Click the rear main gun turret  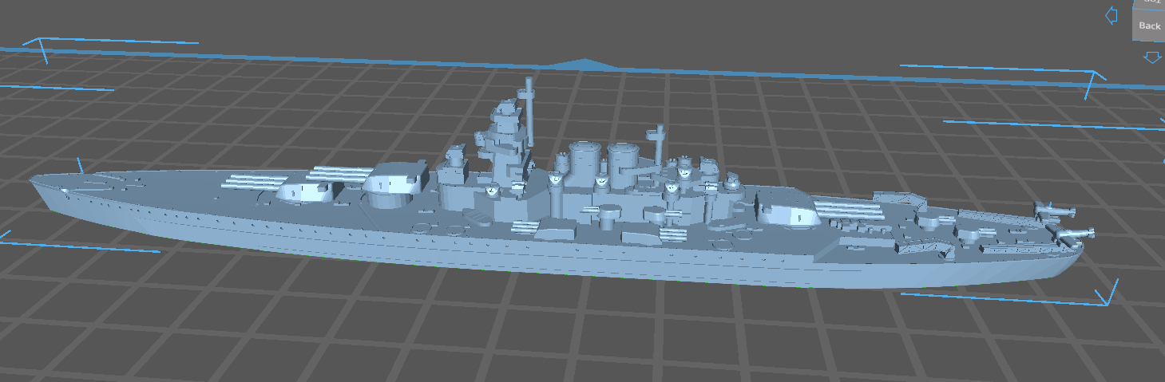click(787, 209)
